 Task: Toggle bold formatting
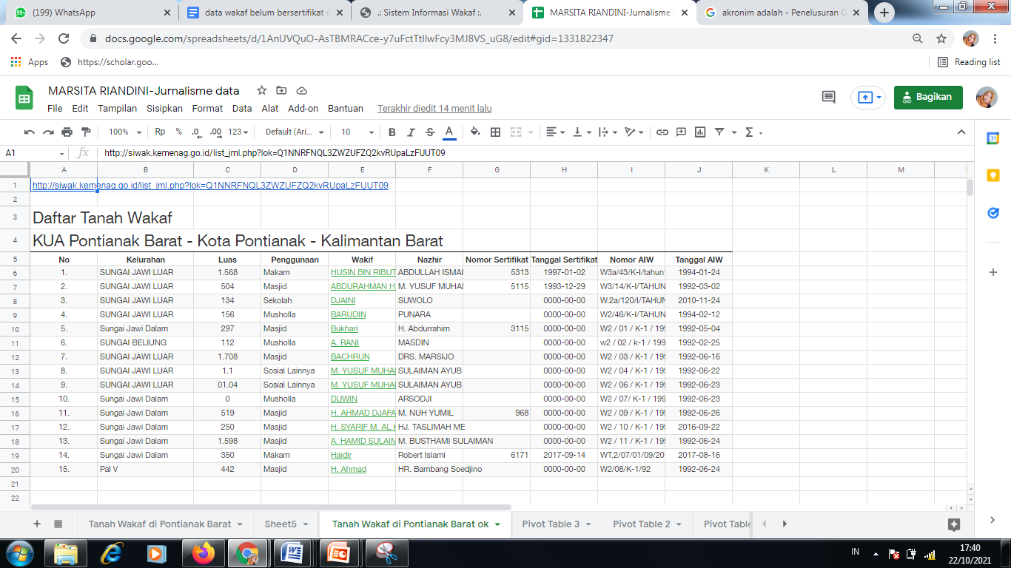[392, 132]
